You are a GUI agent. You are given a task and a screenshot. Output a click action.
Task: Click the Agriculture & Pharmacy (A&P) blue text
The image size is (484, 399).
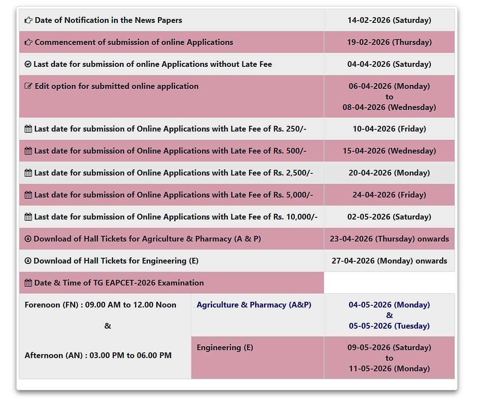point(254,305)
